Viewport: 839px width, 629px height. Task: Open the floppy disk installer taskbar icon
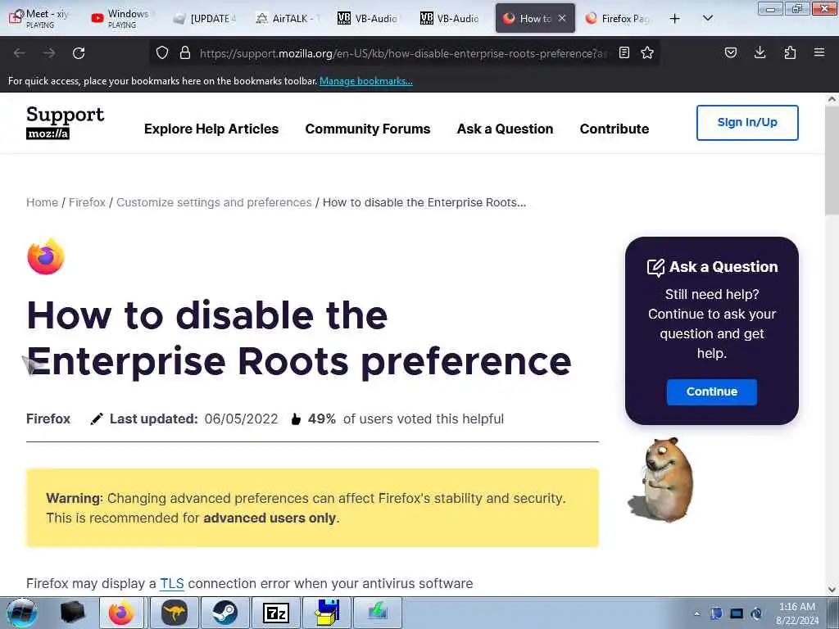coord(326,613)
